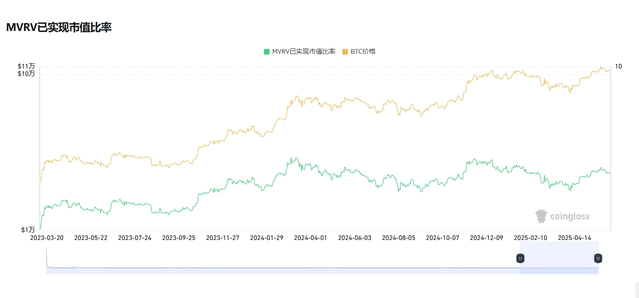This screenshot has height=298, width=639.
Task: Click the green MVRV legend color swatch
Action: click(x=266, y=51)
